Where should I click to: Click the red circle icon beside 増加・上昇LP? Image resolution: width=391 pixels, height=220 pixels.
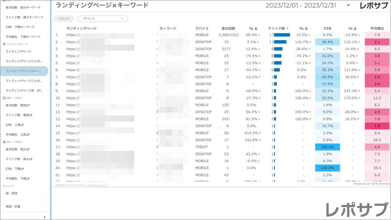4,98
